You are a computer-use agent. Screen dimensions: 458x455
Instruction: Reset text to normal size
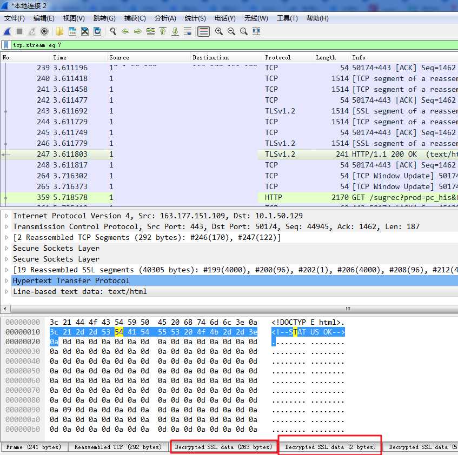click(244, 31)
